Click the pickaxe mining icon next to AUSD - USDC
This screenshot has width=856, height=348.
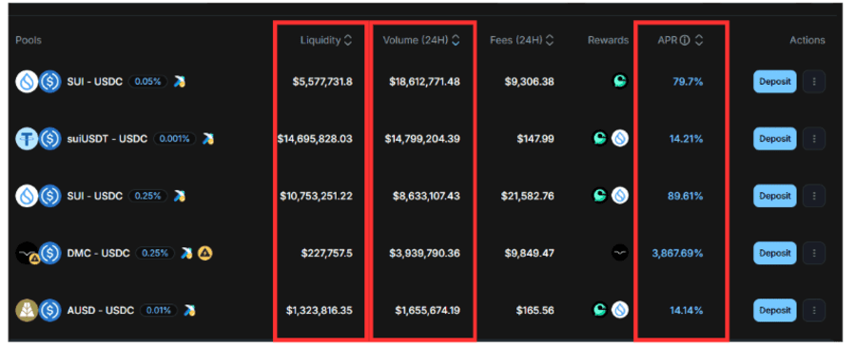[x=189, y=310]
